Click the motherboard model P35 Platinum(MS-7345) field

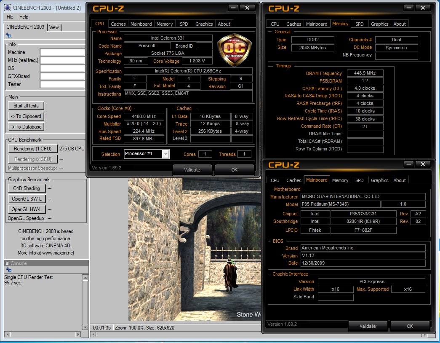(340, 204)
